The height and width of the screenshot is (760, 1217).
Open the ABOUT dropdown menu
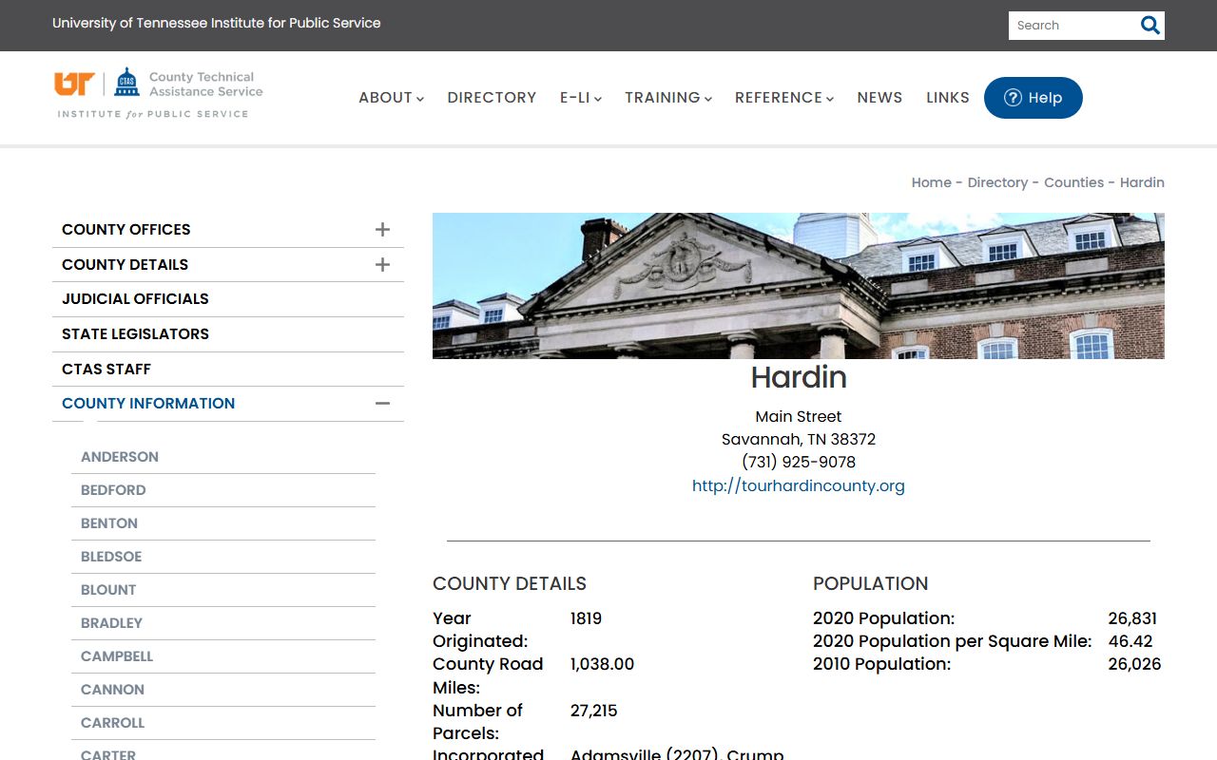tap(391, 98)
